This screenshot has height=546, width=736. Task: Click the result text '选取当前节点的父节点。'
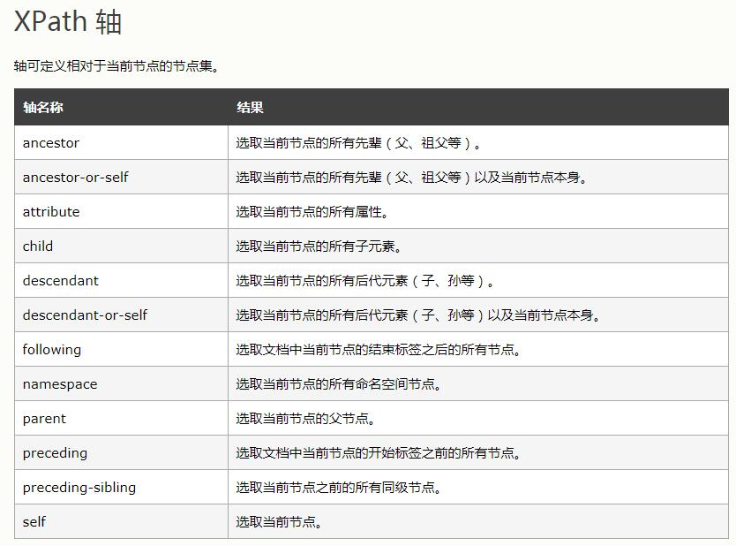305,419
